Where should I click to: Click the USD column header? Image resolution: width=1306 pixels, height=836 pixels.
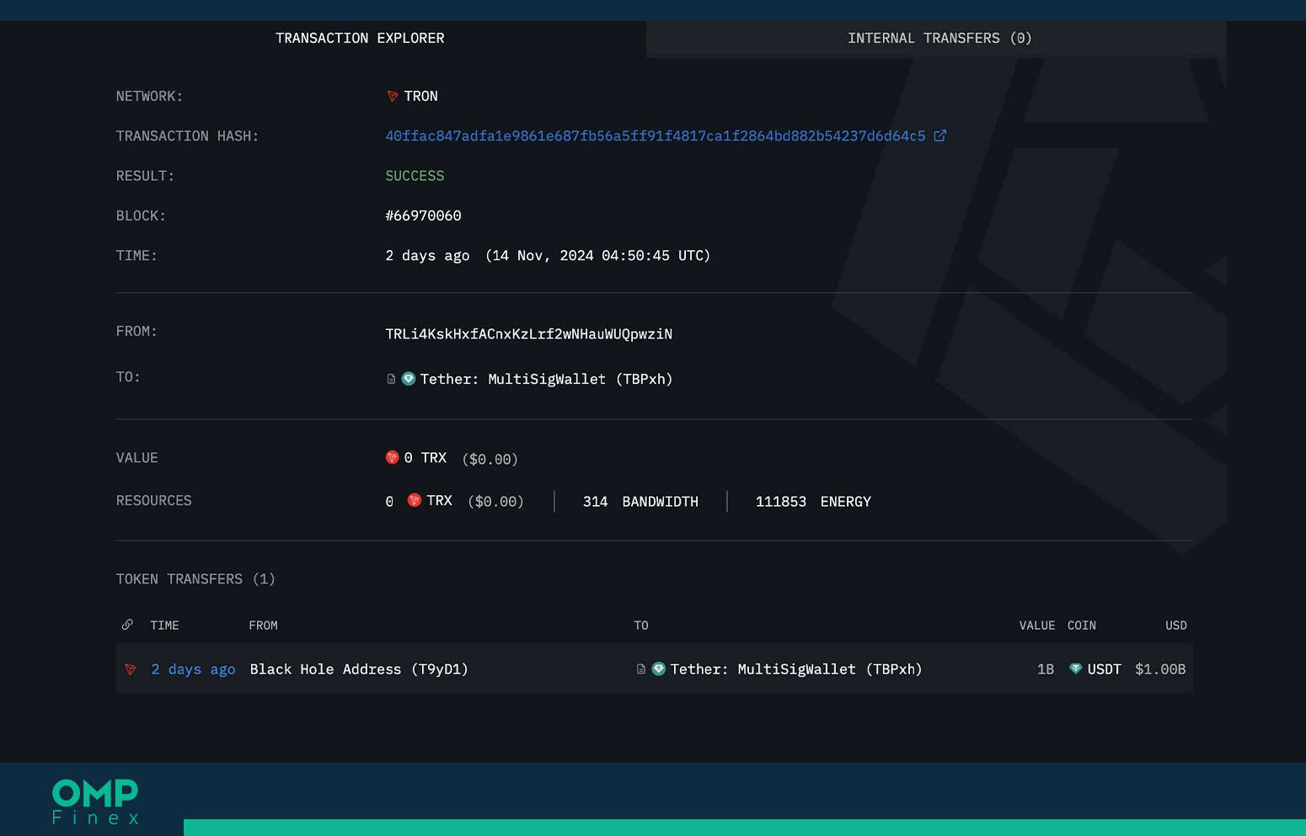[x=1175, y=626]
